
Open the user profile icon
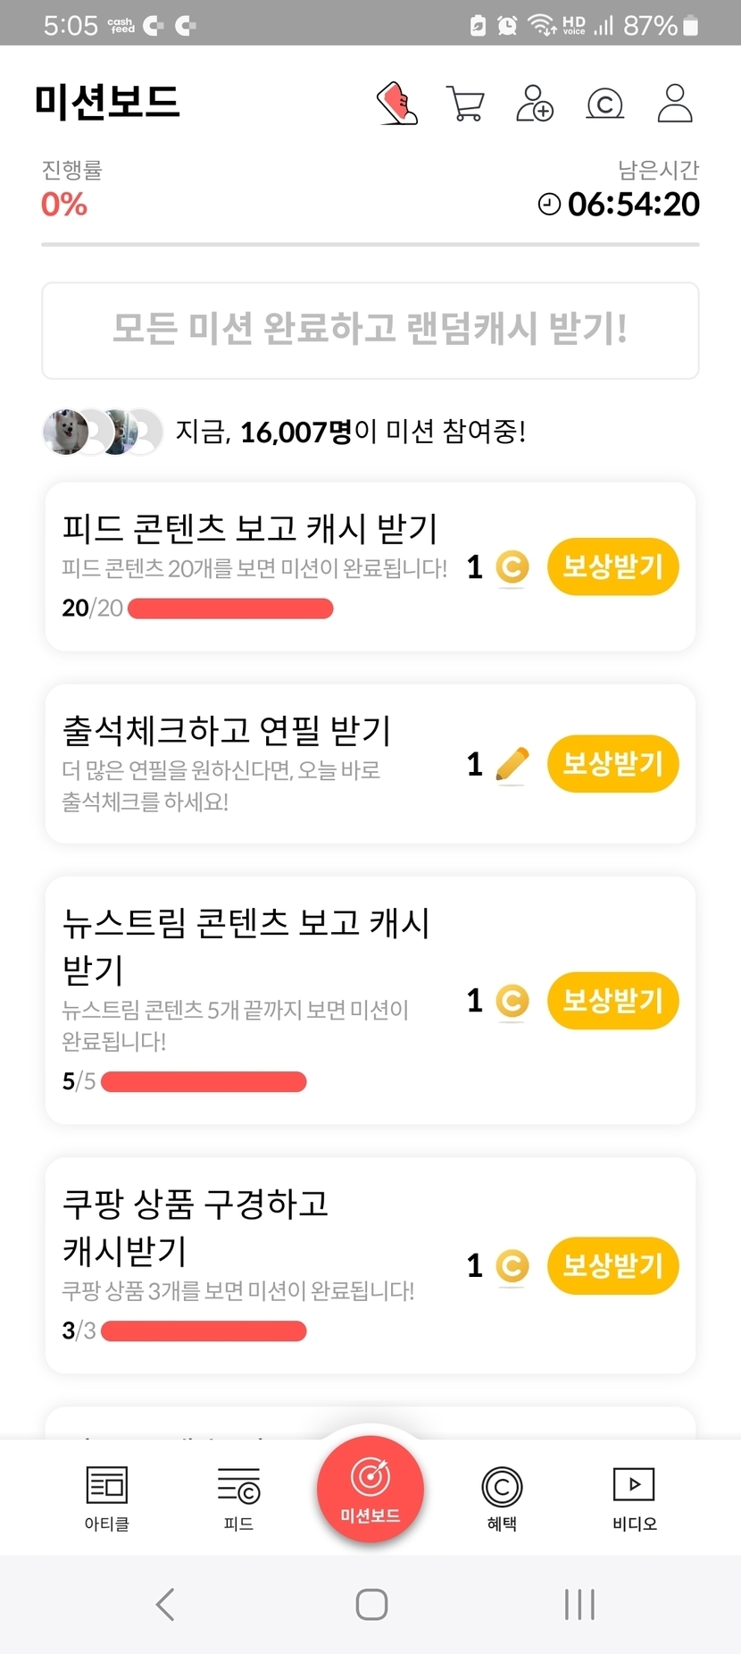coord(675,104)
